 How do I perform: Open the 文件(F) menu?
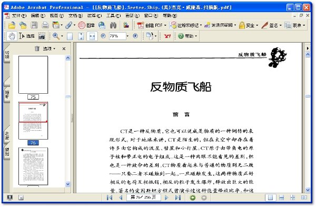(x=19, y=15)
